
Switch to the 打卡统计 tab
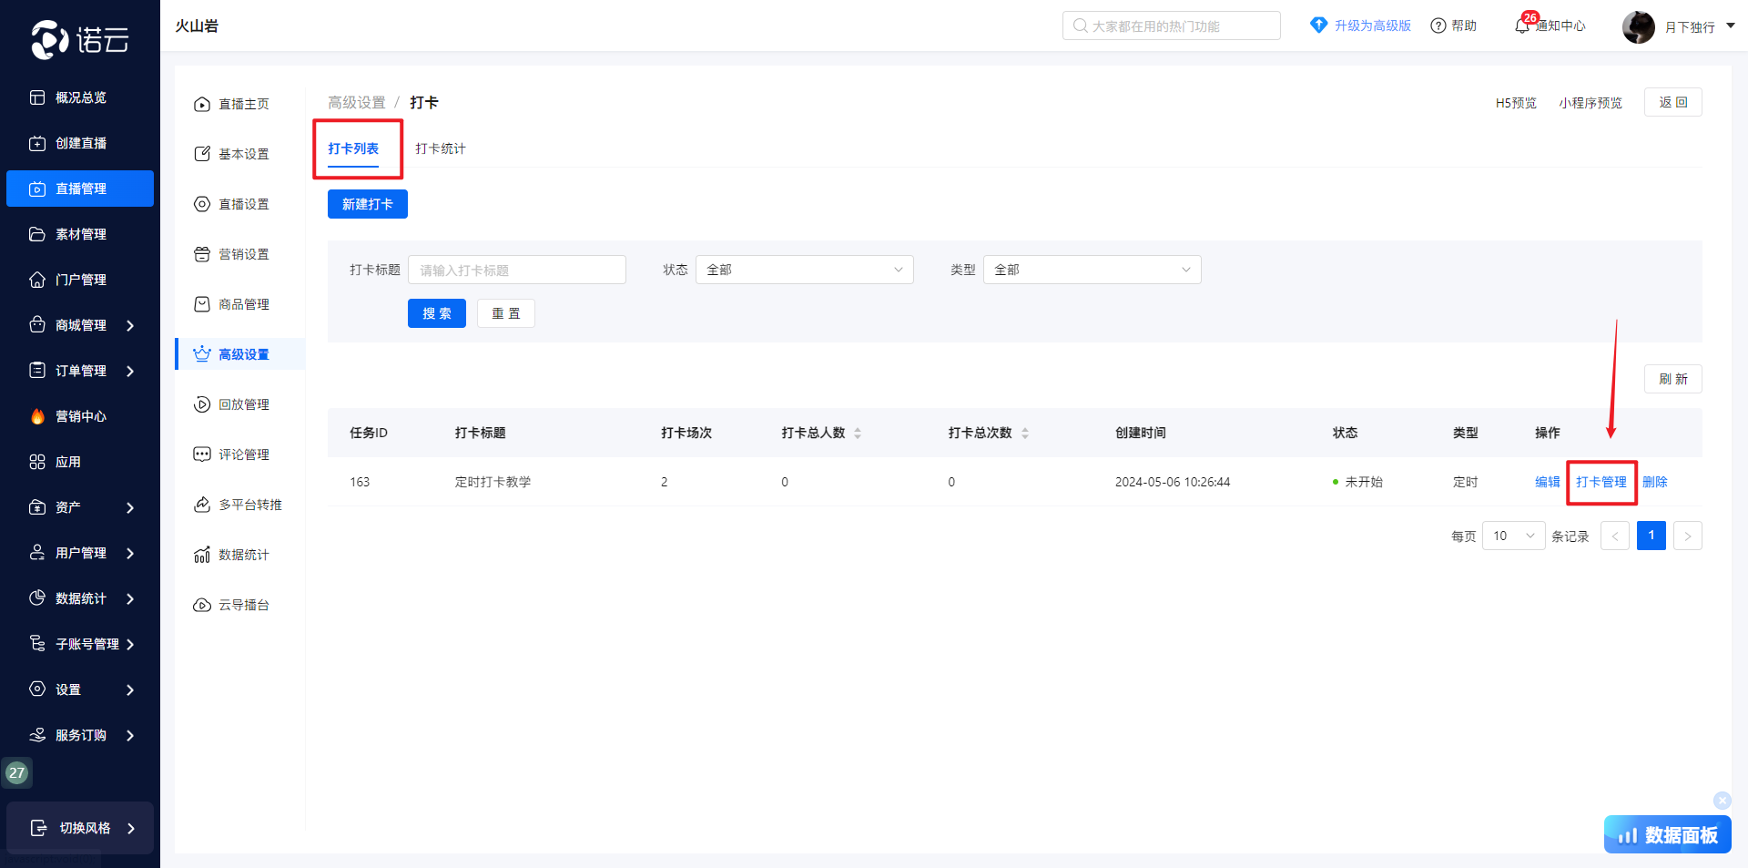pyautogui.click(x=441, y=148)
